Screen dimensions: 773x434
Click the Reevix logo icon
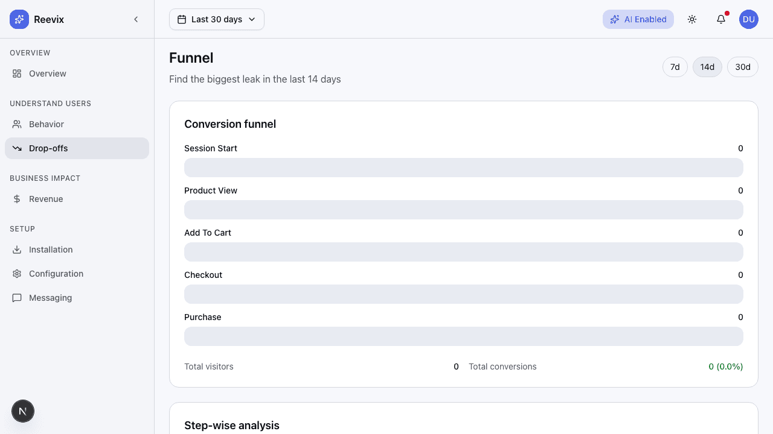pyautogui.click(x=19, y=19)
